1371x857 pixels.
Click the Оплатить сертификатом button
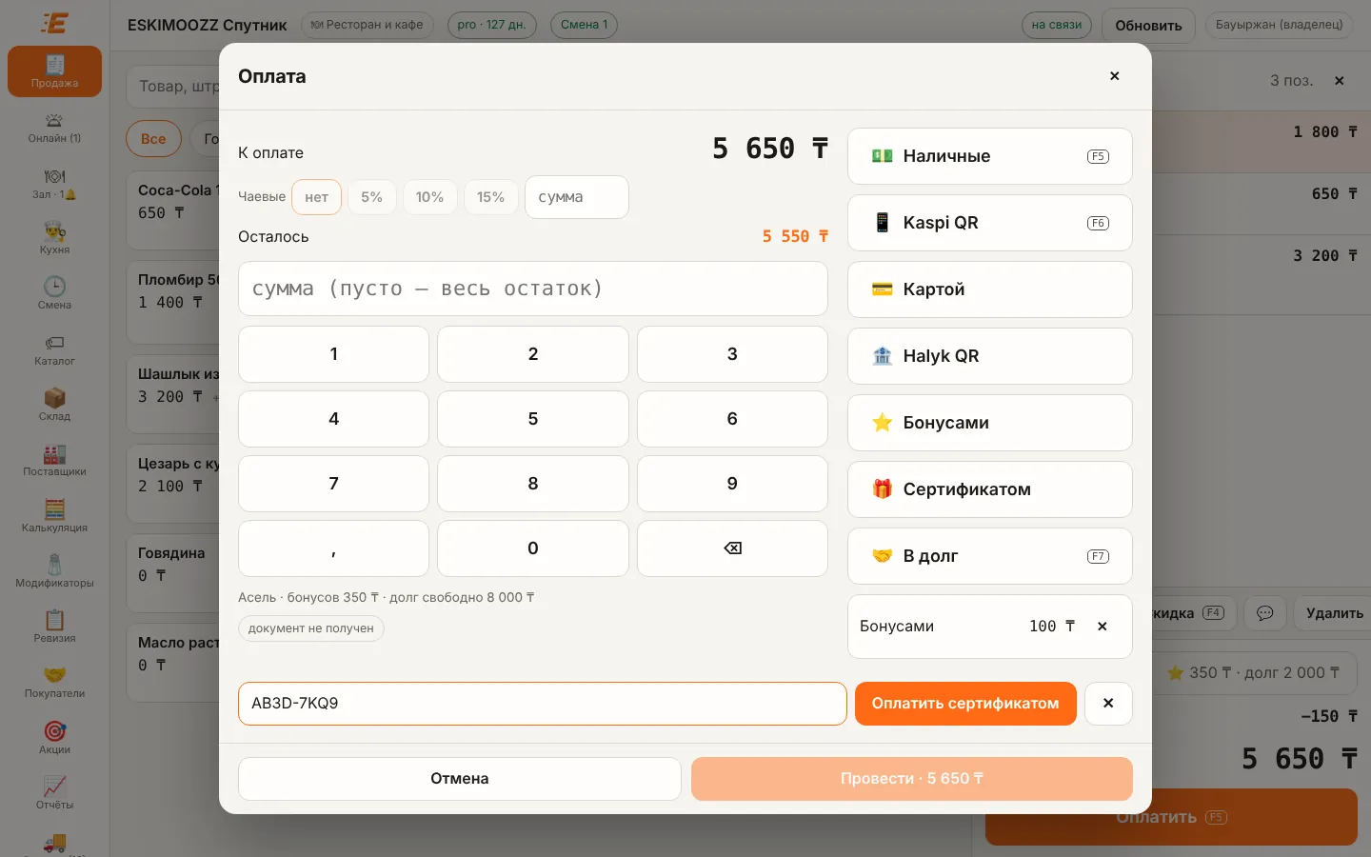(x=965, y=704)
